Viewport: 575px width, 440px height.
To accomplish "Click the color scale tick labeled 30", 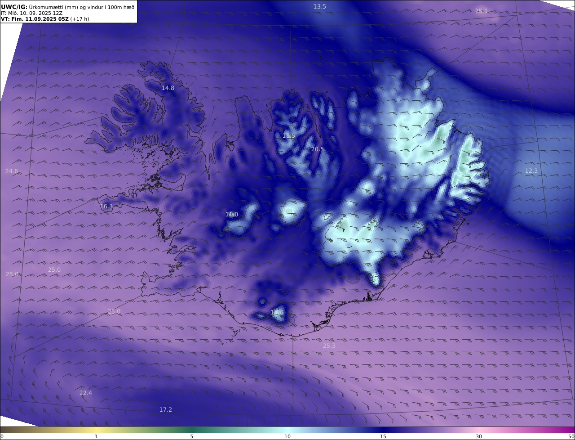I will coord(479,436).
